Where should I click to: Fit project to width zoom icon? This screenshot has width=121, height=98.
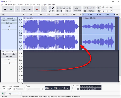tap(67, 8)
